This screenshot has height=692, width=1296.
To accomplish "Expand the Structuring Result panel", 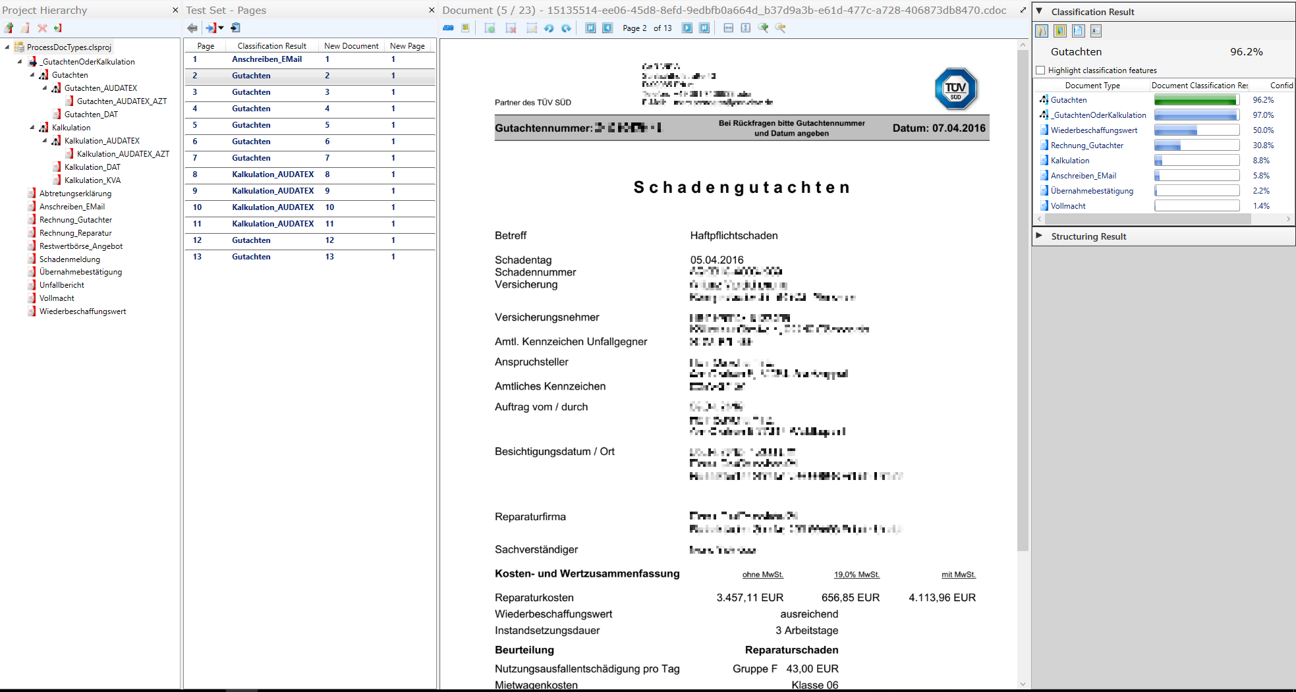I will (x=1039, y=236).
